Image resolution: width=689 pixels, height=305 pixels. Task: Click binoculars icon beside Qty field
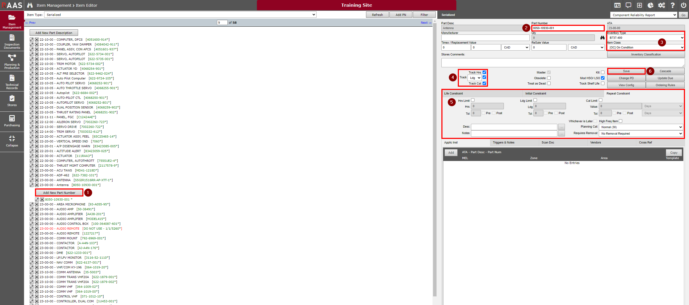pyautogui.click(x=602, y=38)
